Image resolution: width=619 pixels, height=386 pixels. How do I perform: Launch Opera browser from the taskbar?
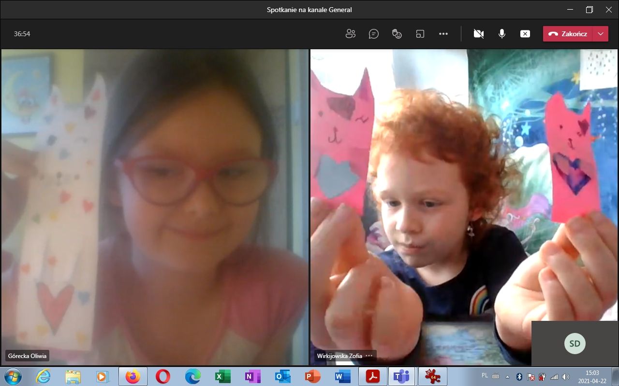click(x=163, y=376)
